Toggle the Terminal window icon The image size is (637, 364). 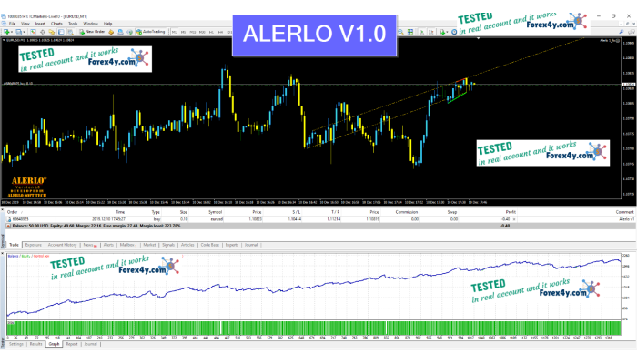pos(61,32)
